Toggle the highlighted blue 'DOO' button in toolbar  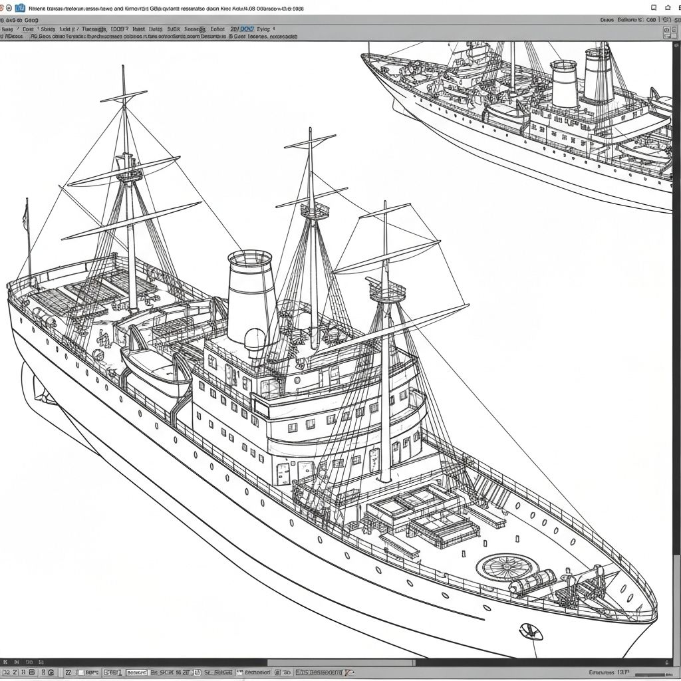point(247,29)
